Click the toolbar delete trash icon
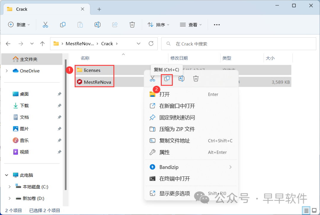 point(132,25)
